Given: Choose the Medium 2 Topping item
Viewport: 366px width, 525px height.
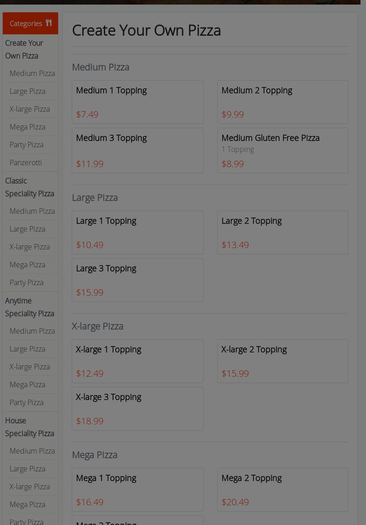Looking at the screenshot, I should point(283,102).
